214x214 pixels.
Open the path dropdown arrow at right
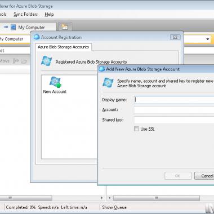point(208,39)
